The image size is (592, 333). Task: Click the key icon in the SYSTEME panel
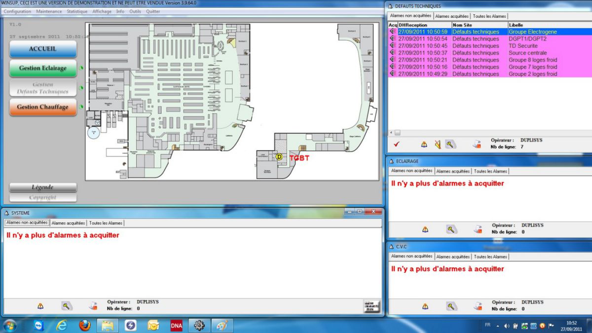point(66,306)
